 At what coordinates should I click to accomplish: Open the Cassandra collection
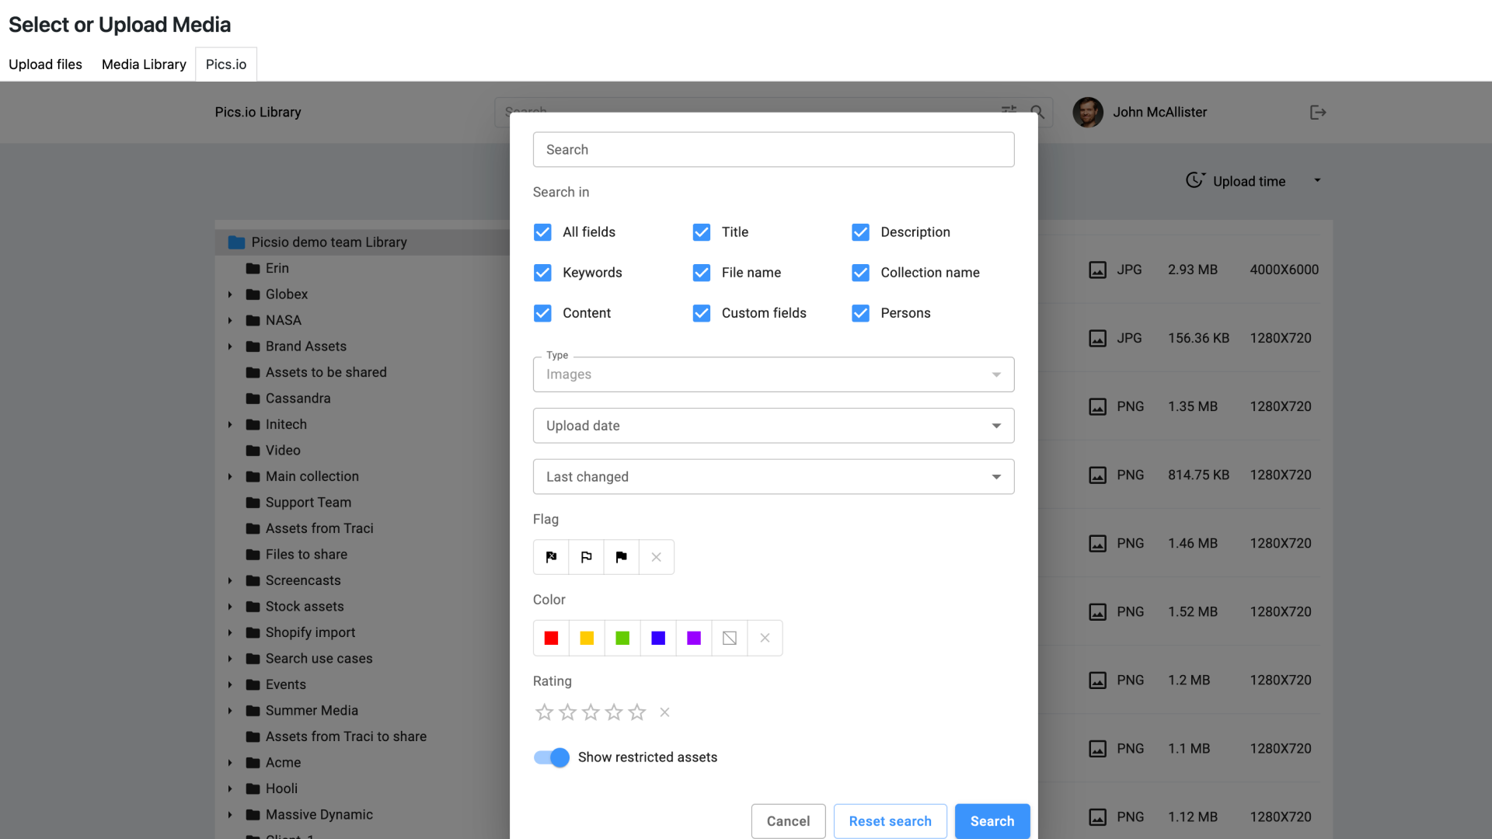[298, 399]
